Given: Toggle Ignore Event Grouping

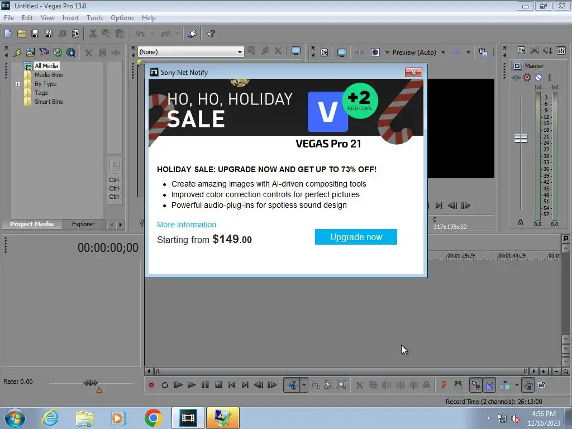Looking at the screenshot, I should coord(542,385).
